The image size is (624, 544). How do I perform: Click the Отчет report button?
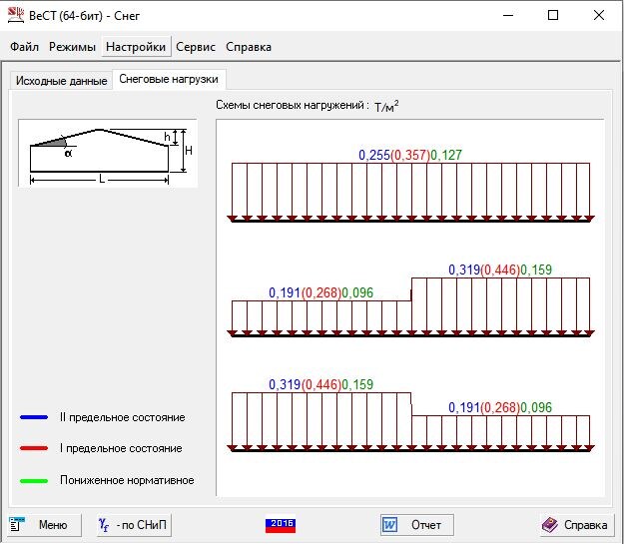pos(416,525)
